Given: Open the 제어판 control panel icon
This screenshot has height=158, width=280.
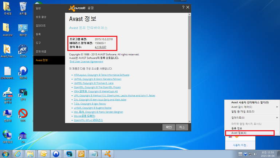Looking at the screenshot, I should click(23, 30).
